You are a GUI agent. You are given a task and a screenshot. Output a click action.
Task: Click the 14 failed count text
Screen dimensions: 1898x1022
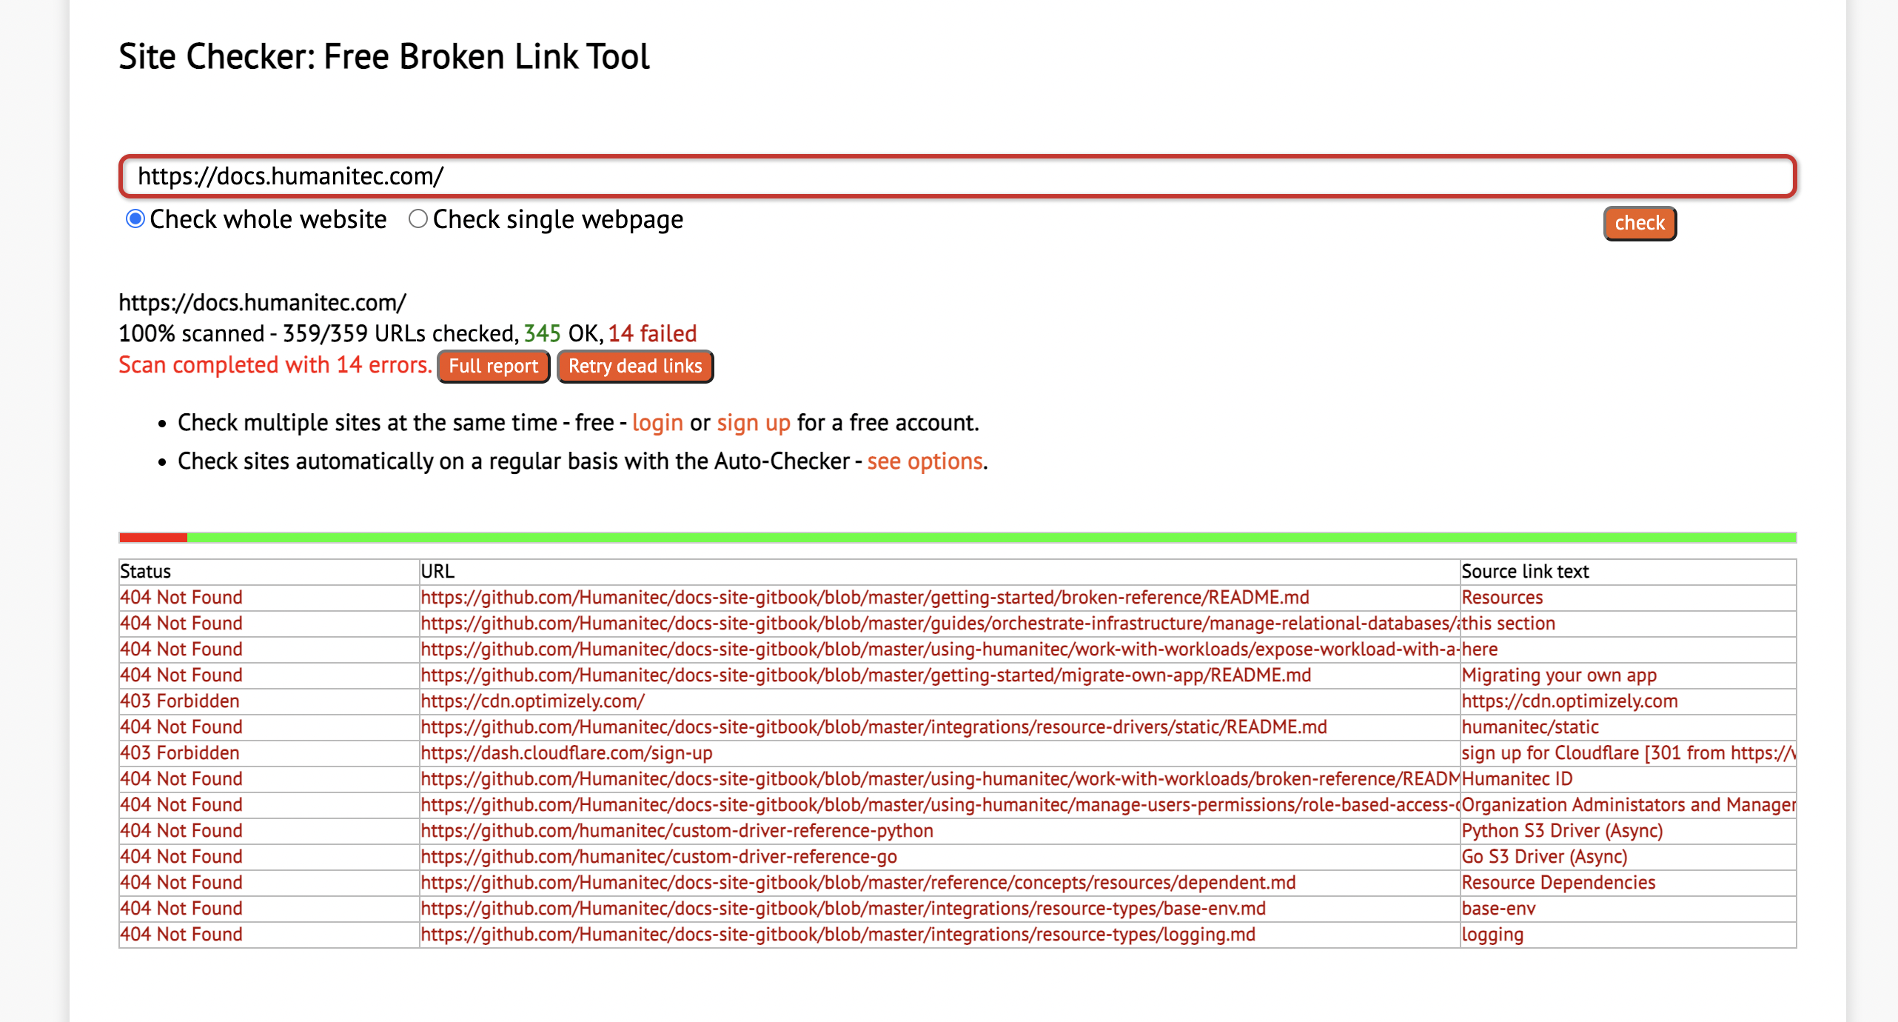coord(652,333)
